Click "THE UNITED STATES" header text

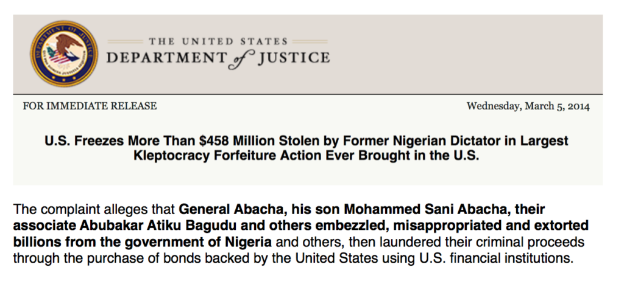218,41
